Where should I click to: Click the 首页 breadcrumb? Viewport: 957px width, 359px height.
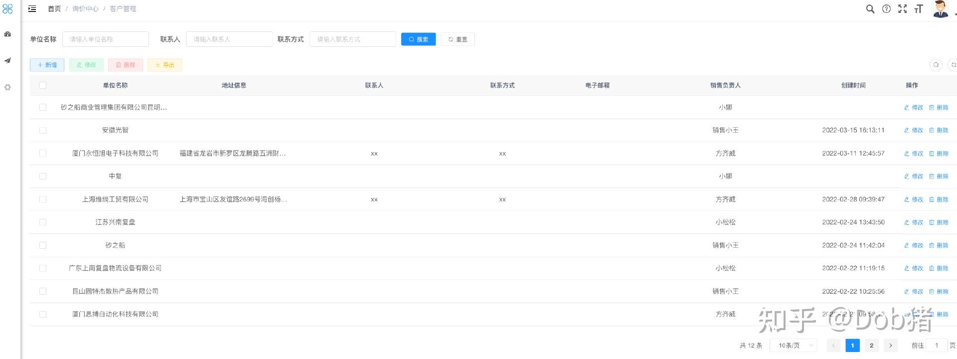tap(54, 9)
